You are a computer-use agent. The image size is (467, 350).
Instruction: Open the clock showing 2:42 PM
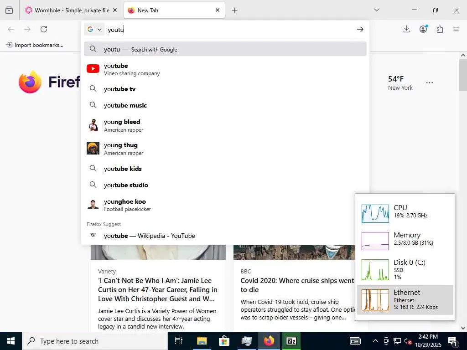tap(428, 341)
